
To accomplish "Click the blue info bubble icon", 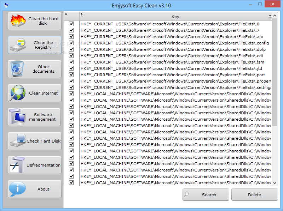I will [x=17, y=189].
